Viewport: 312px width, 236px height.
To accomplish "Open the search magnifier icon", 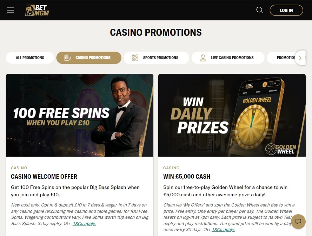I will point(259,10).
